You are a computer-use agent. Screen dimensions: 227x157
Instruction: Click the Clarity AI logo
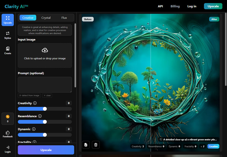tap(16, 6)
